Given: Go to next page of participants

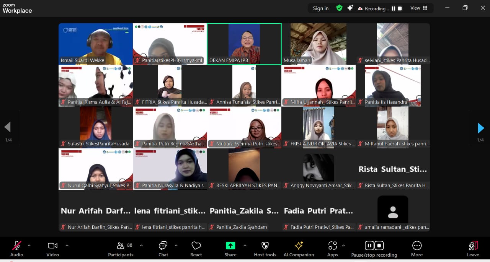Looking at the screenshot, I should 481,128.
